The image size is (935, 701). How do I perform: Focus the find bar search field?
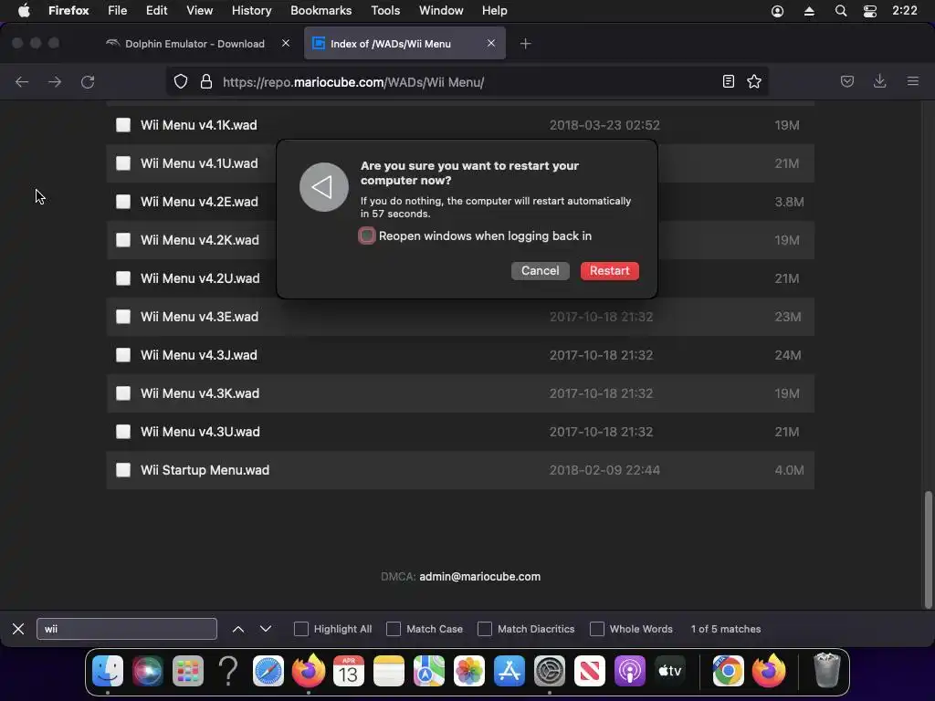tap(127, 629)
